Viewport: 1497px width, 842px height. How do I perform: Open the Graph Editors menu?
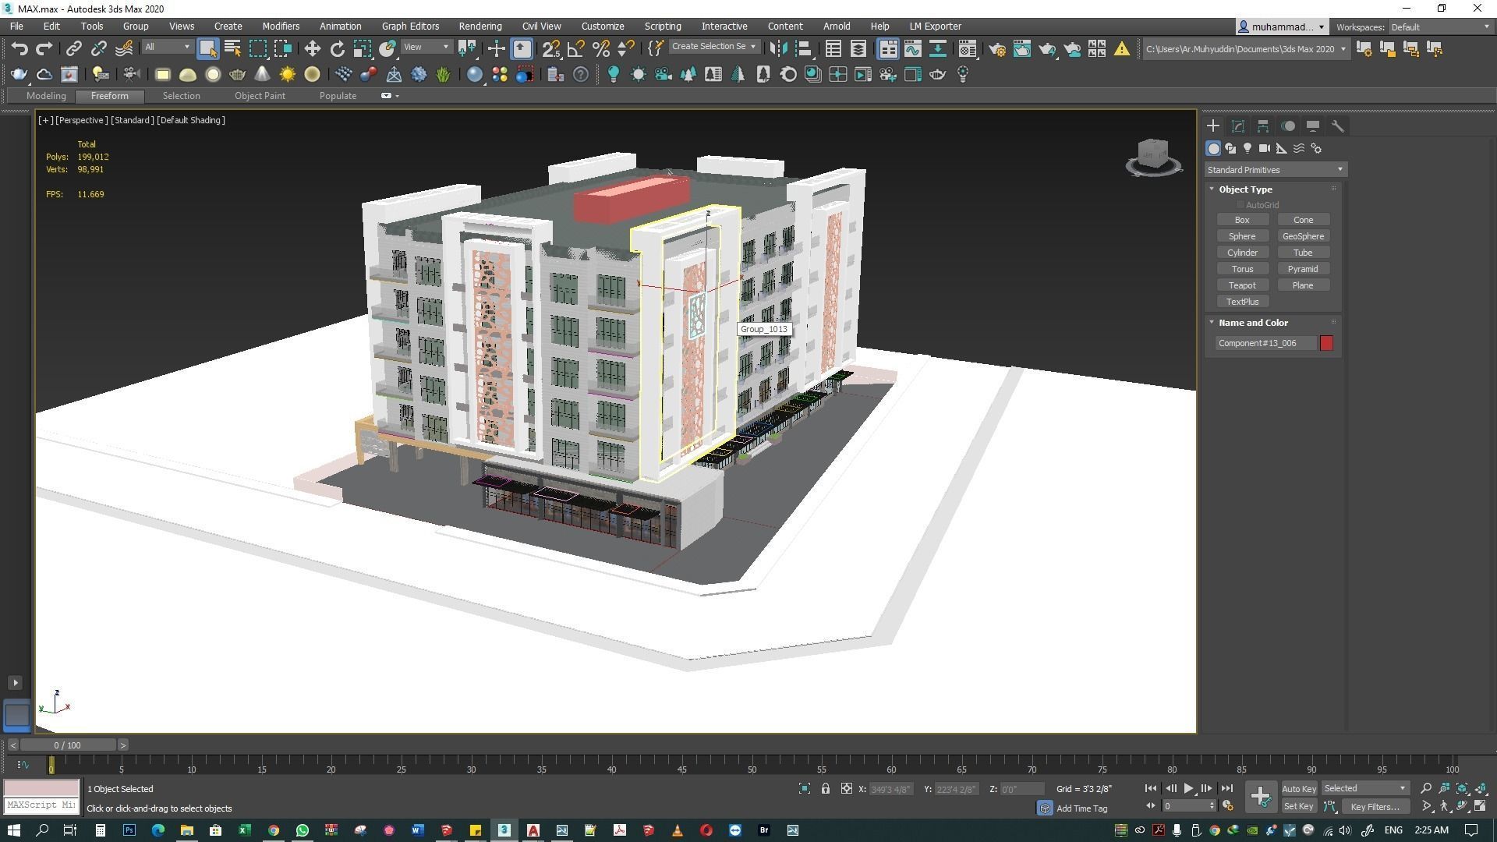click(x=410, y=27)
